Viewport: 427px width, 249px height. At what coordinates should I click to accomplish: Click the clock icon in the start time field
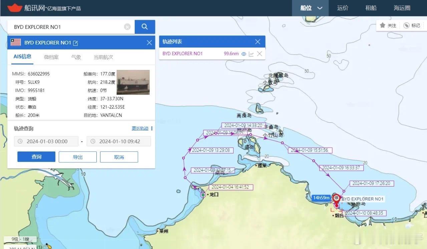[20, 141]
